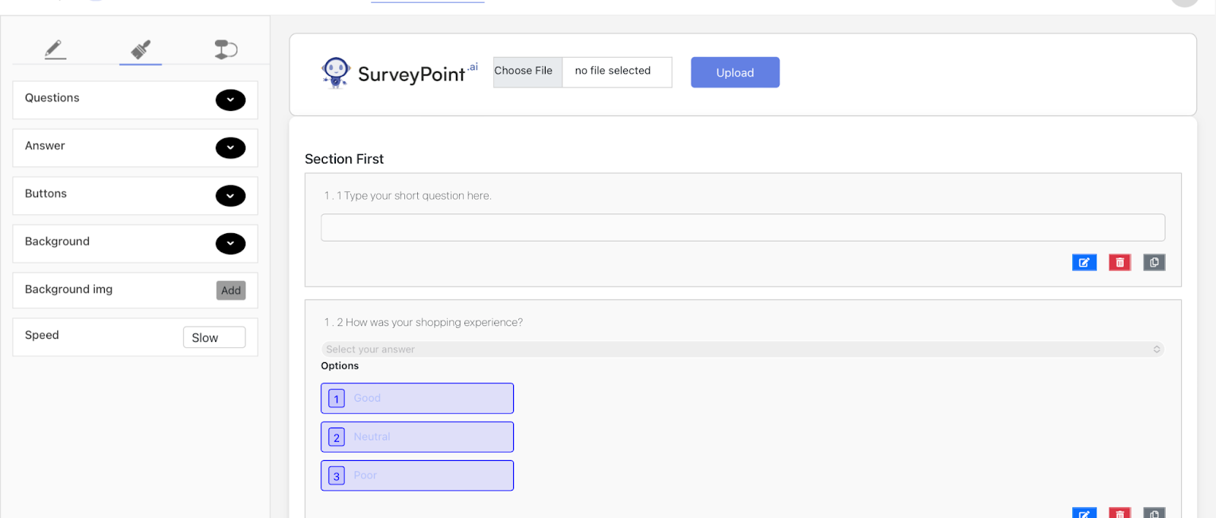This screenshot has width=1216, height=518.
Task: Click Add for Background img
Action: (231, 290)
